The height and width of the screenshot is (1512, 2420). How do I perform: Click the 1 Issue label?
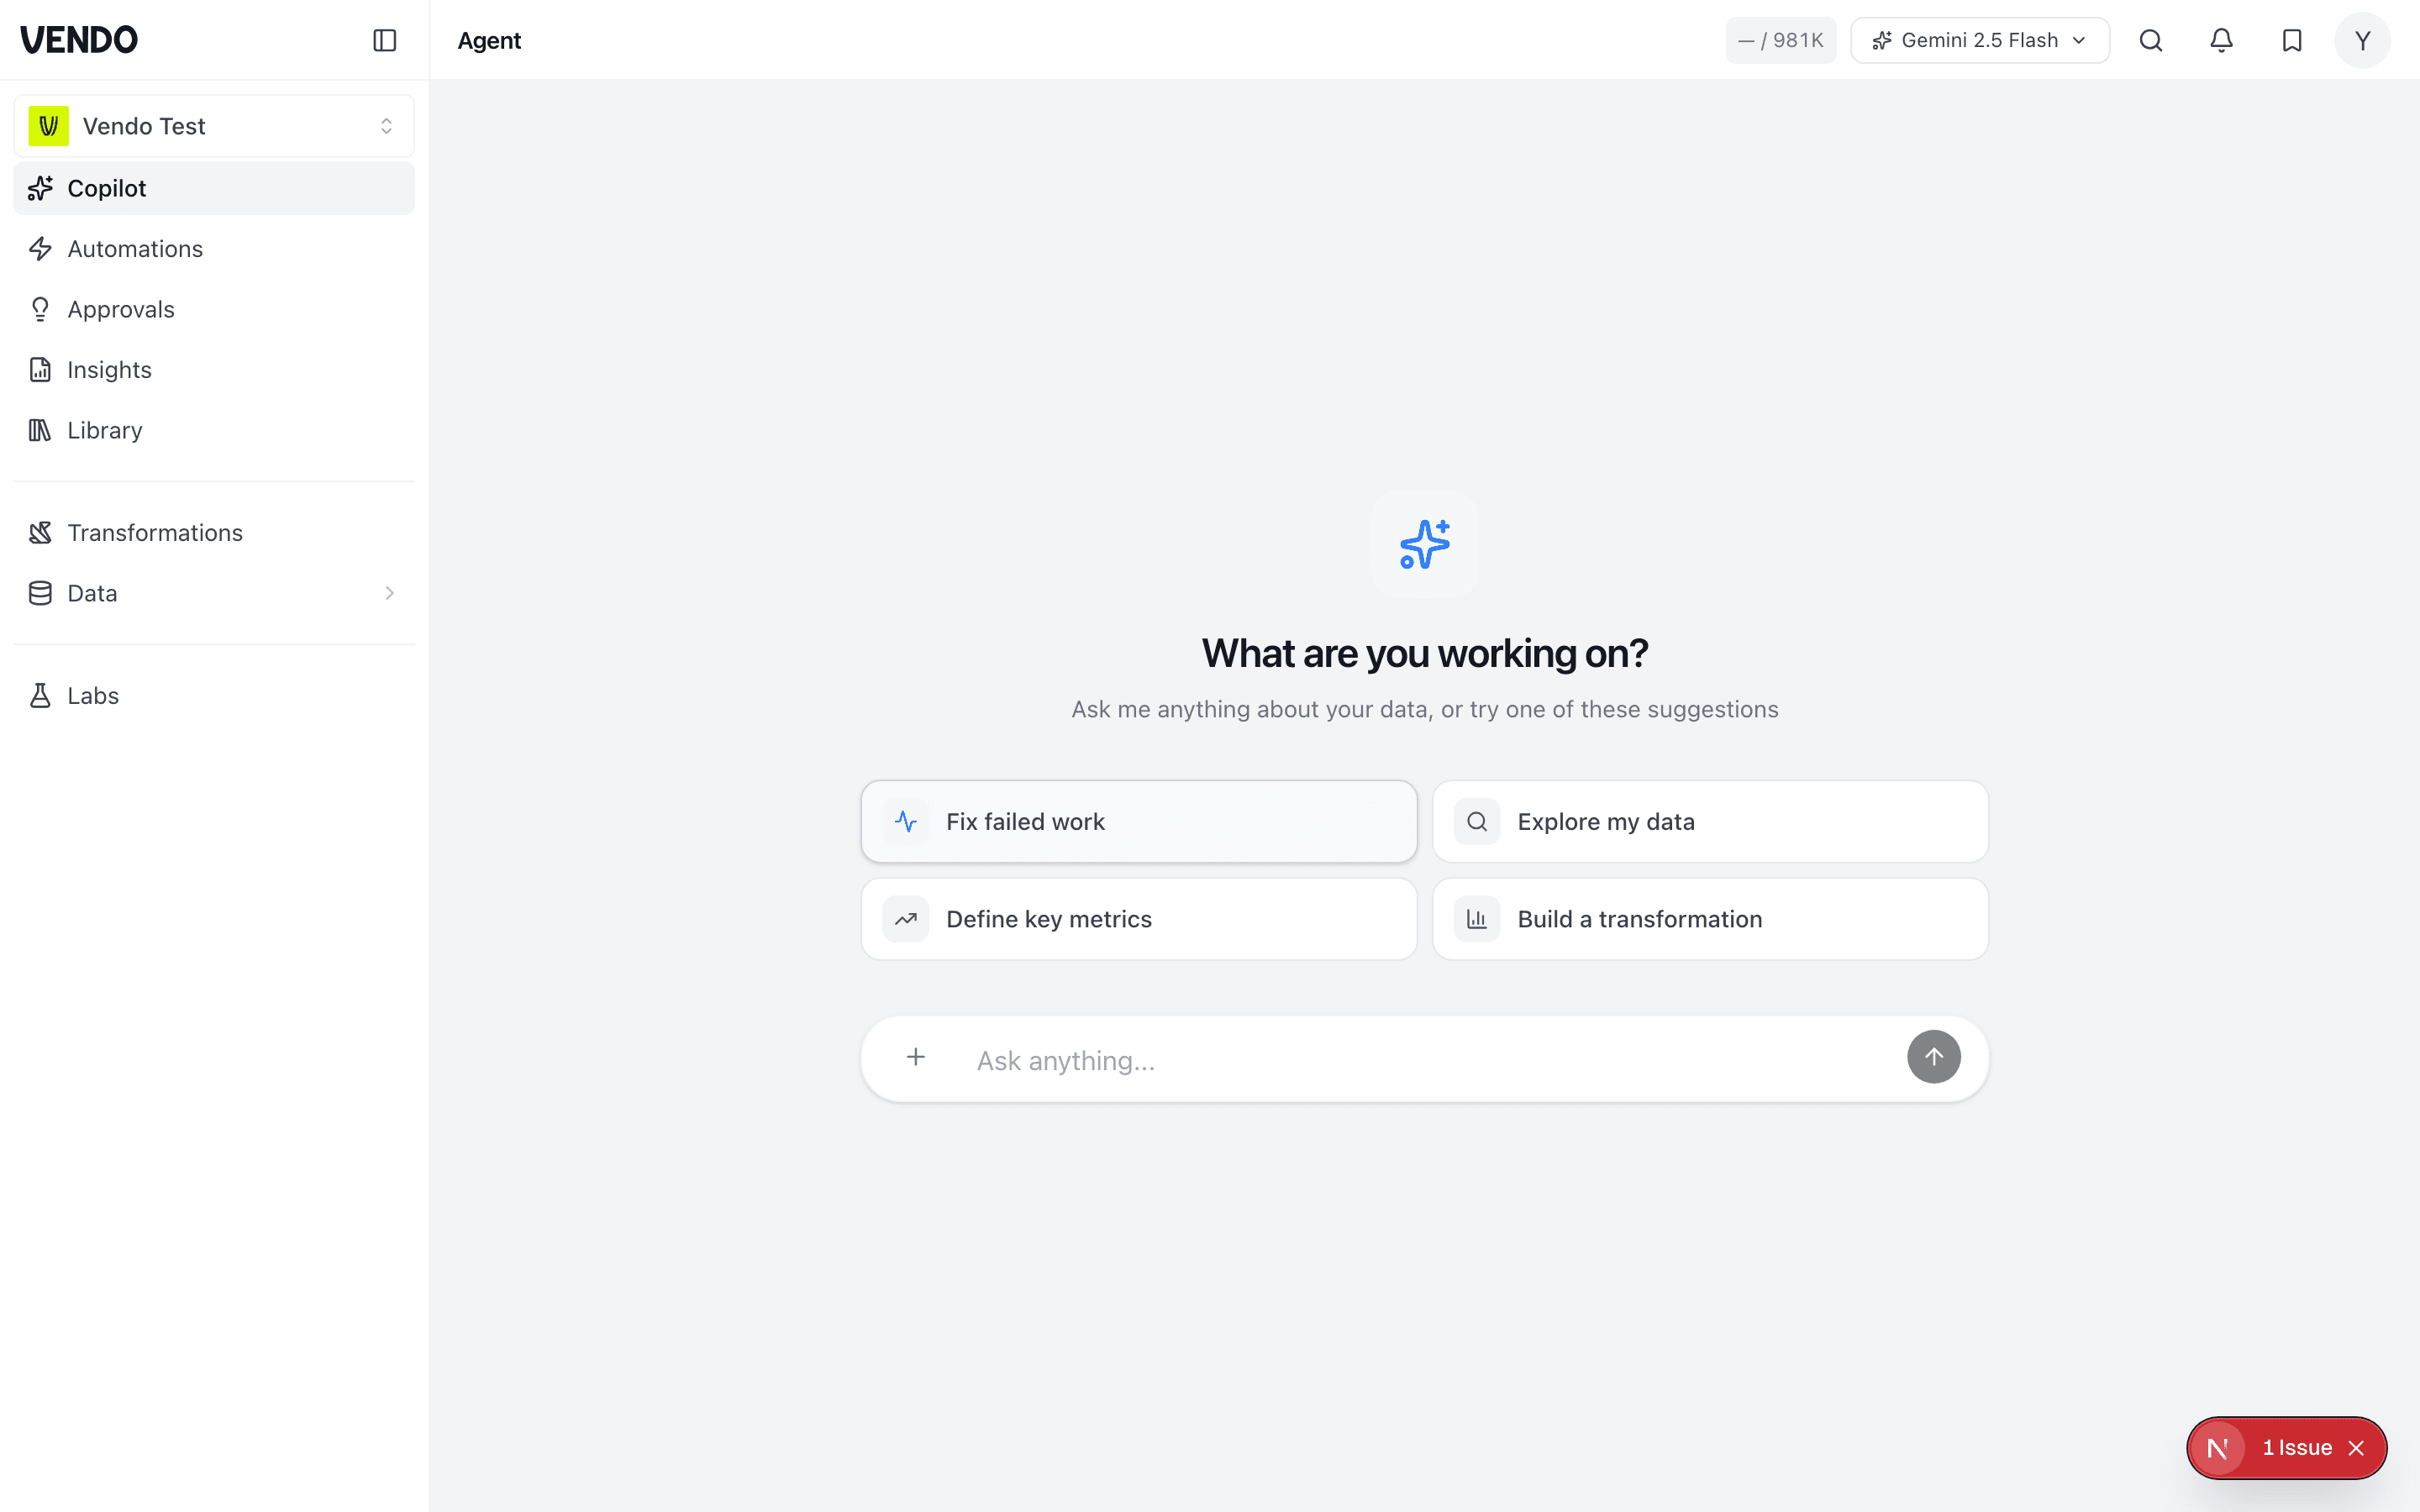2297,1448
